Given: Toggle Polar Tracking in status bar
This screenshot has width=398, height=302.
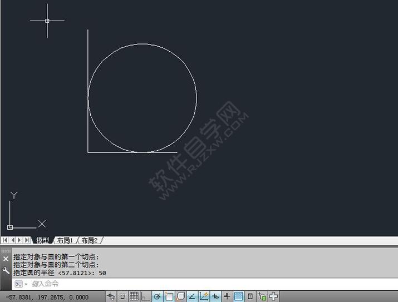Looking at the screenshot, I should click(158, 296).
